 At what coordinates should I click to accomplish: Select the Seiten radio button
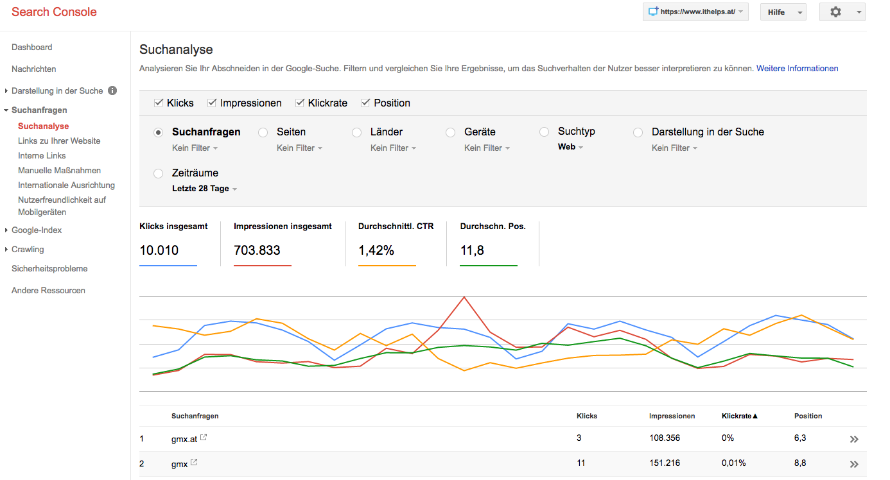(x=263, y=132)
